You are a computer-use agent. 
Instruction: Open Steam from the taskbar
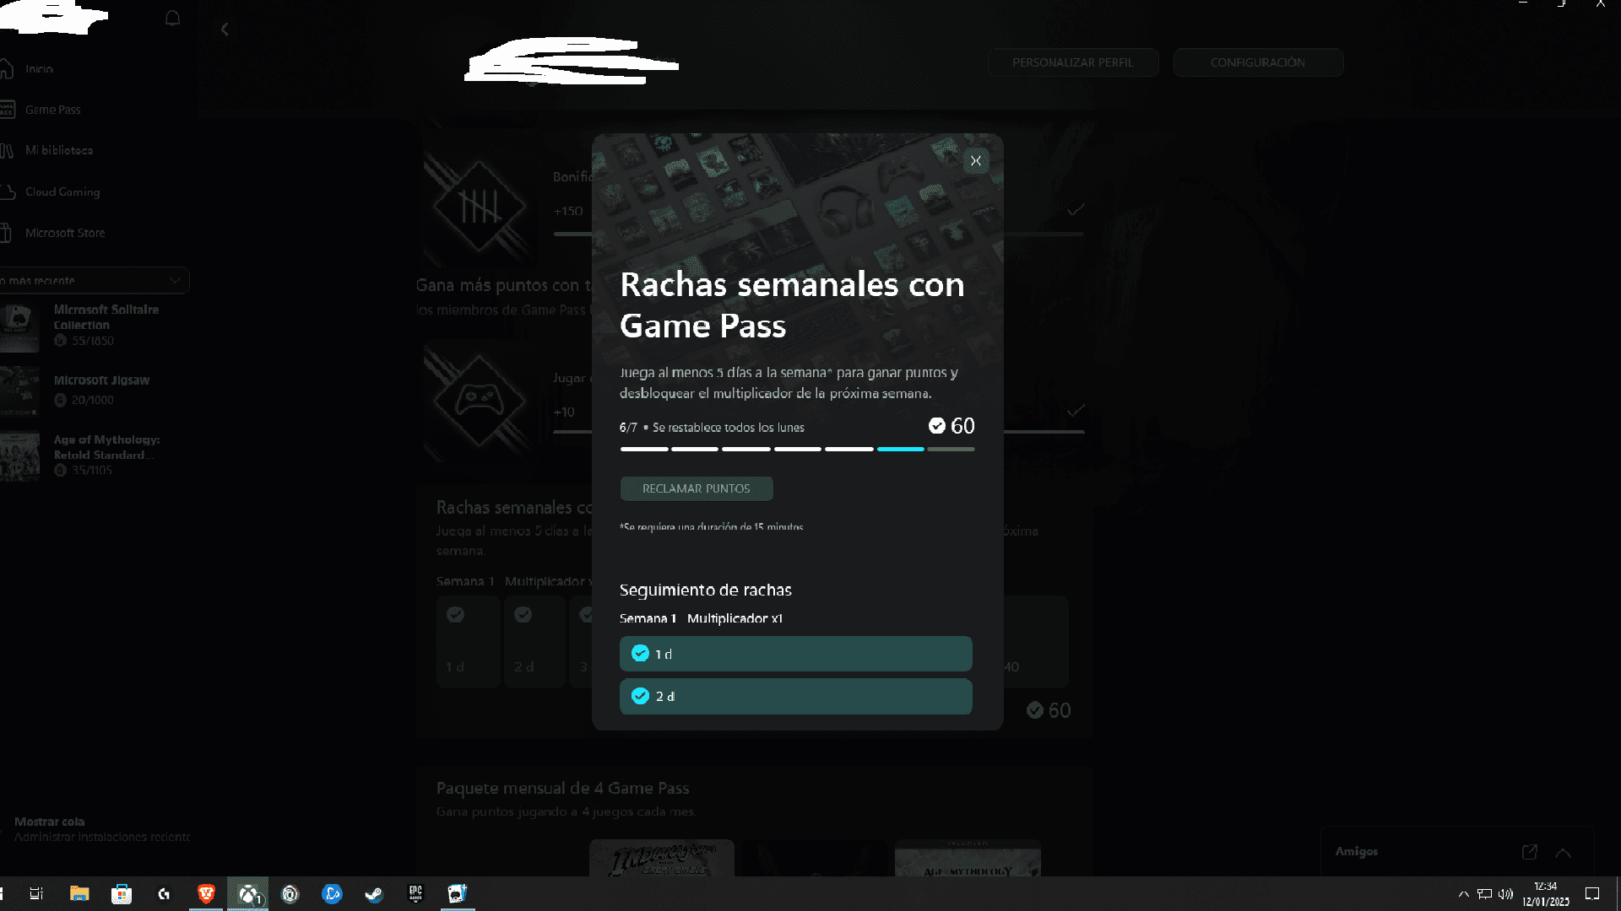click(374, 893)
